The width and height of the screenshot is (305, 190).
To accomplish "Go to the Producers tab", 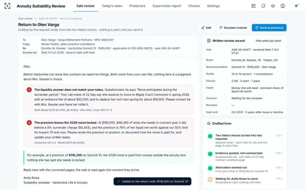I will [137, 6].
